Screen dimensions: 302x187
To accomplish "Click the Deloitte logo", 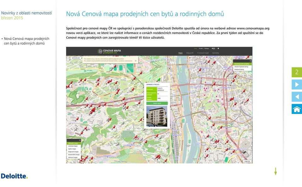I will pos(14,176).
